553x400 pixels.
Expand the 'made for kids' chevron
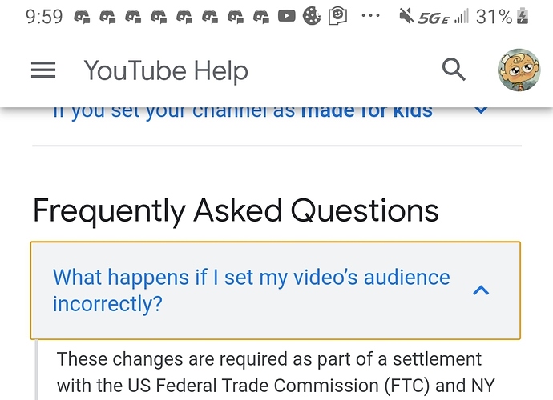(481, 110)
